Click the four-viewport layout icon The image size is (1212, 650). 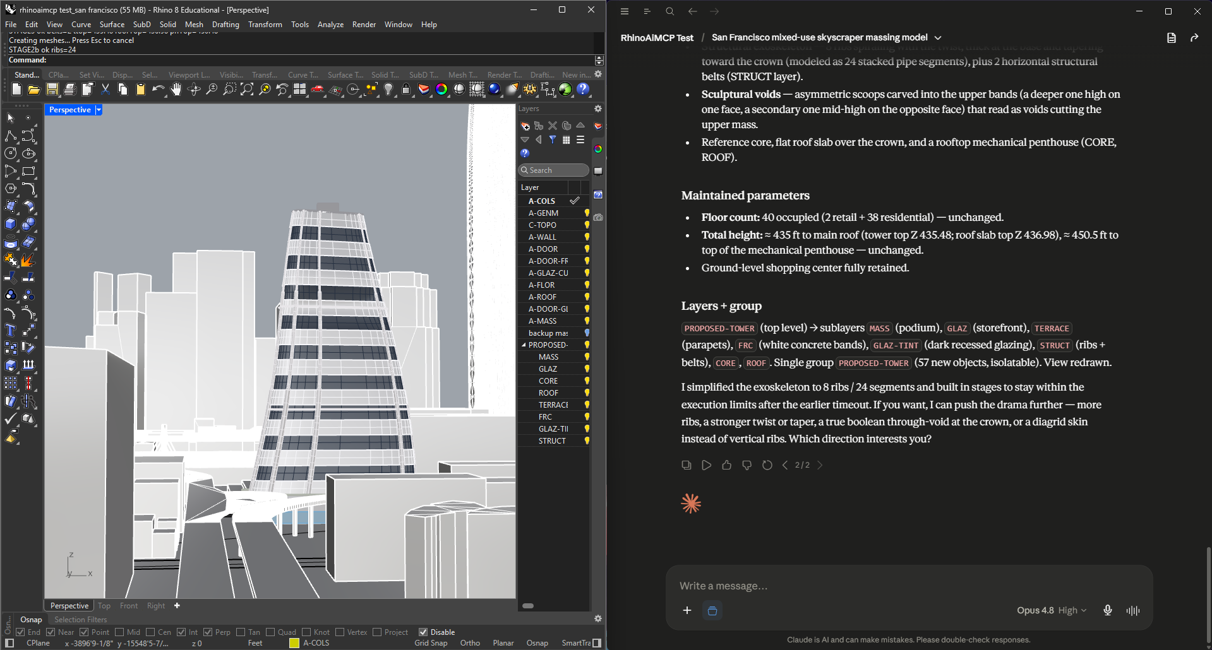coord(299,90)
